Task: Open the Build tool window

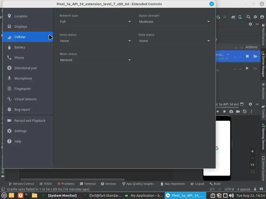Action: [x=215, y=184]
